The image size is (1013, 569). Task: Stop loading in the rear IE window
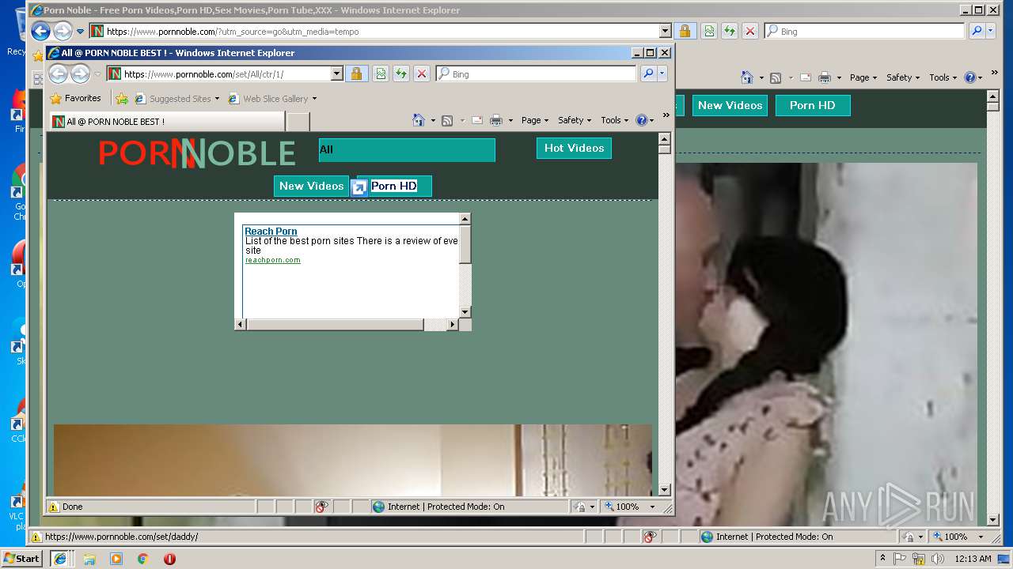750,31
